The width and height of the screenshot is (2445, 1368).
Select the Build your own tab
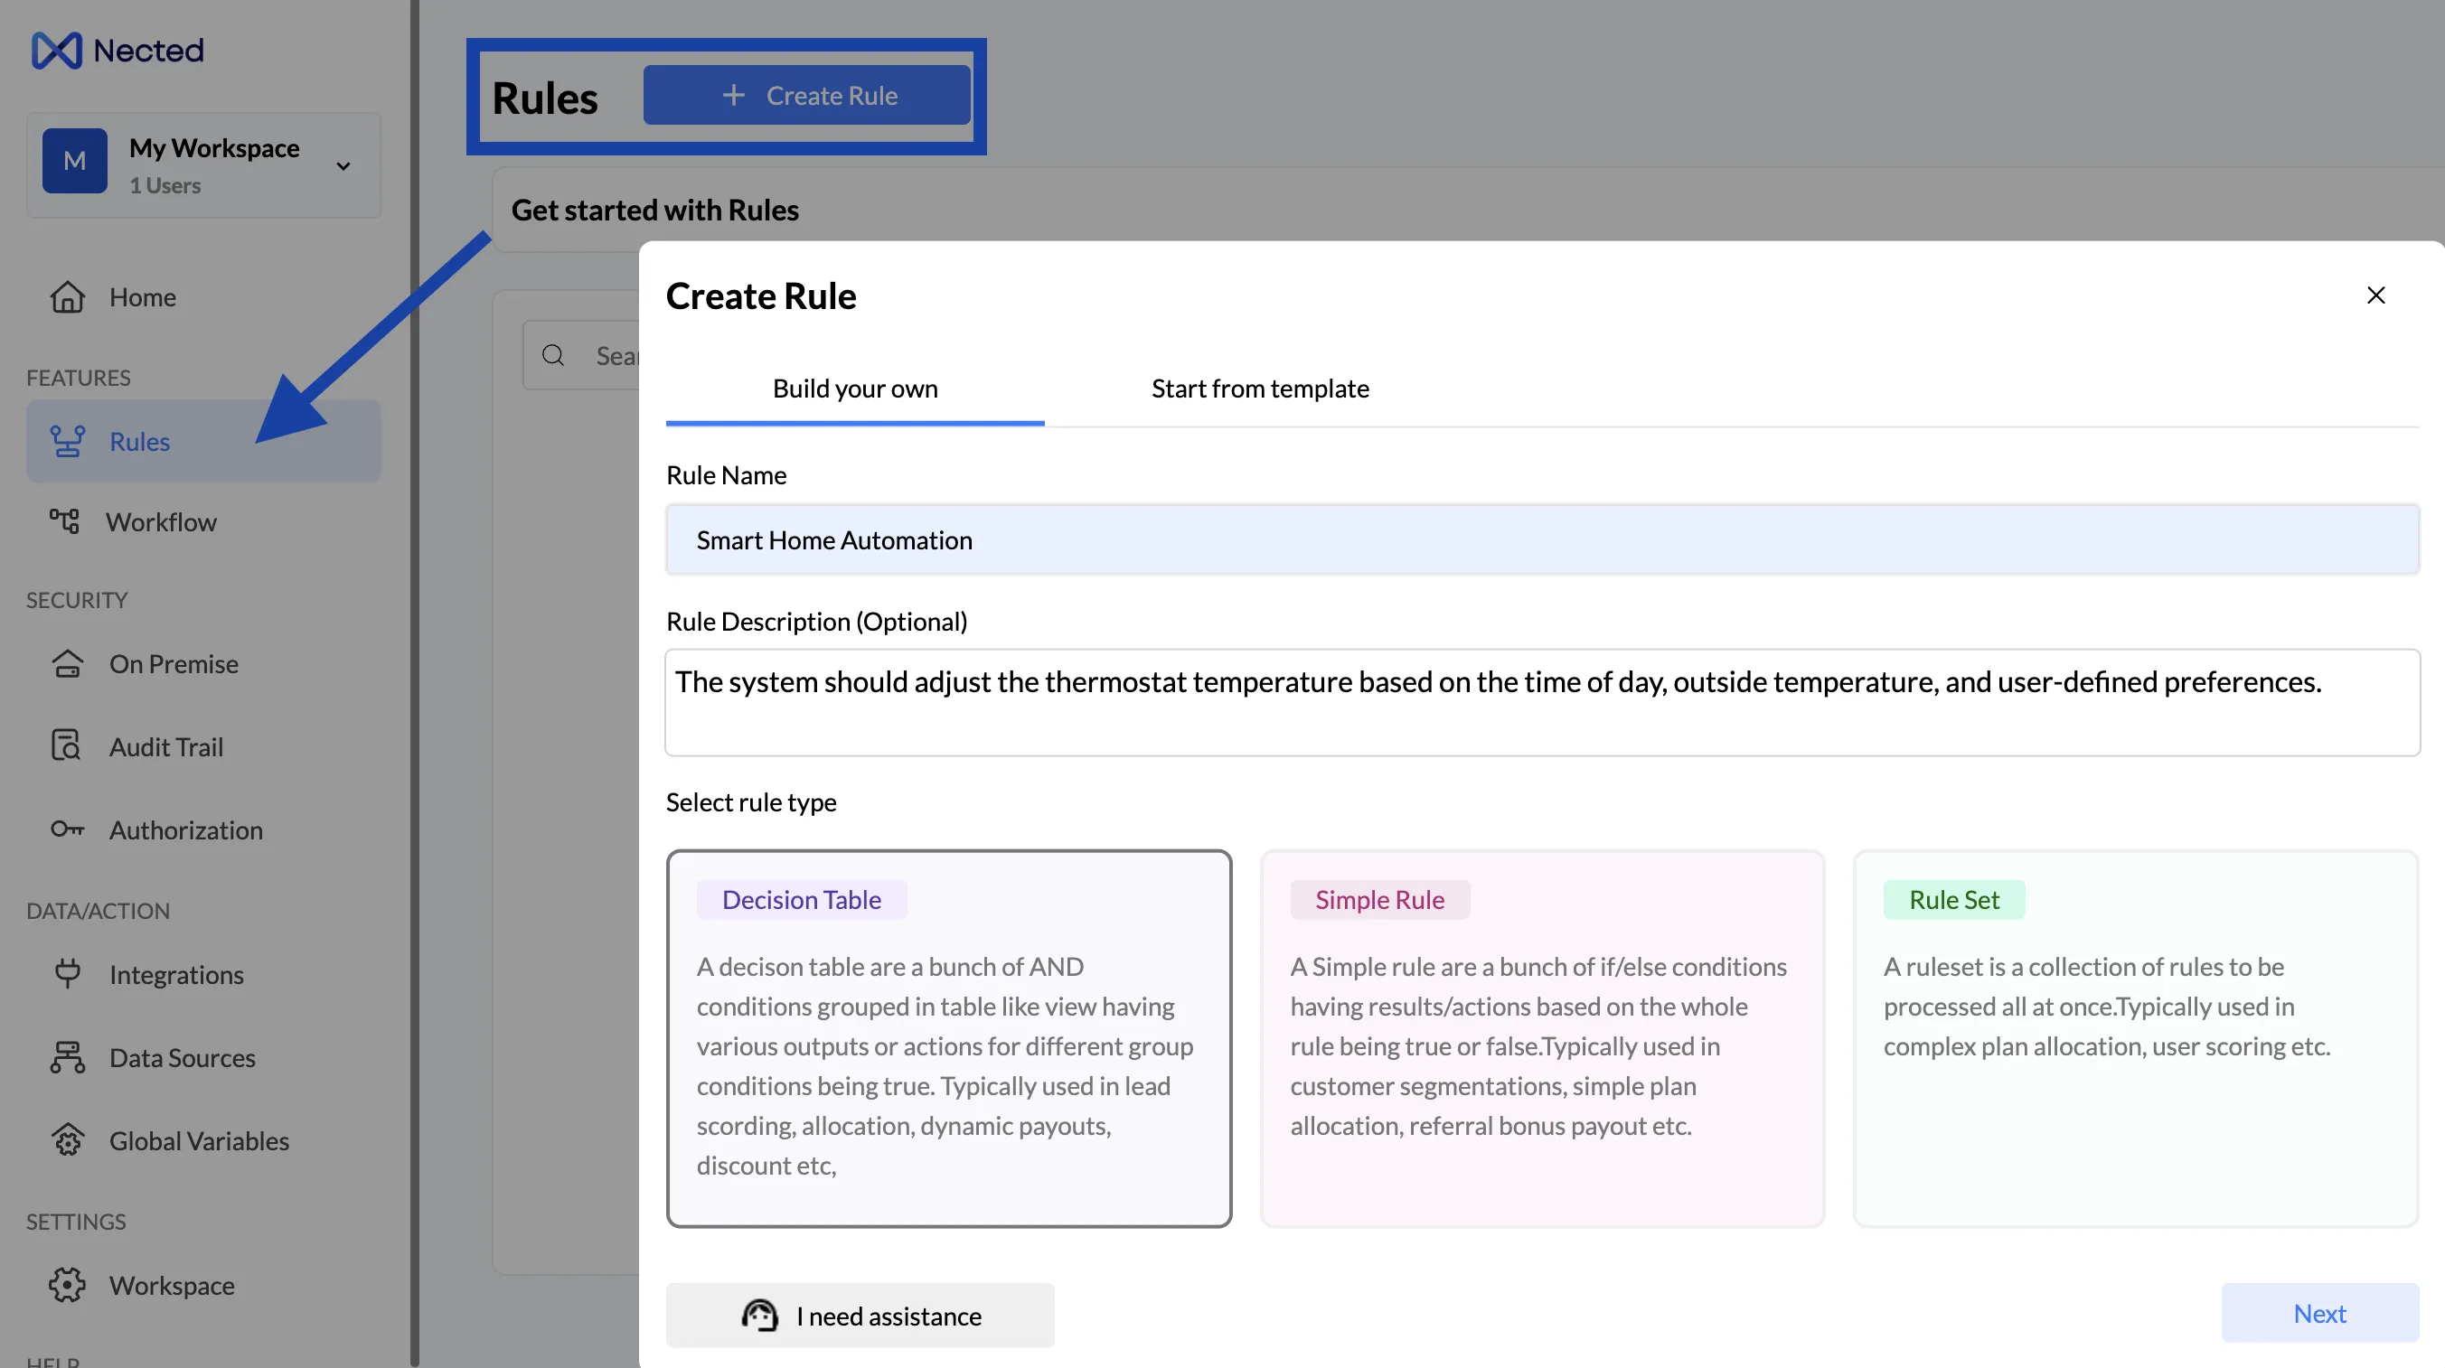click(x=854, y=389)
